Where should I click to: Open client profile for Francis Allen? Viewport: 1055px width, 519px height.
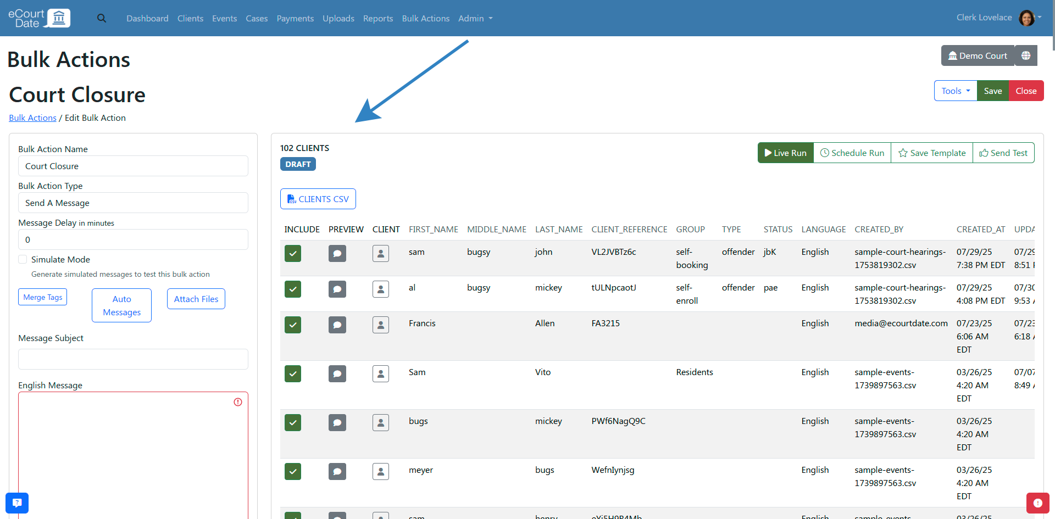(381, 325)
